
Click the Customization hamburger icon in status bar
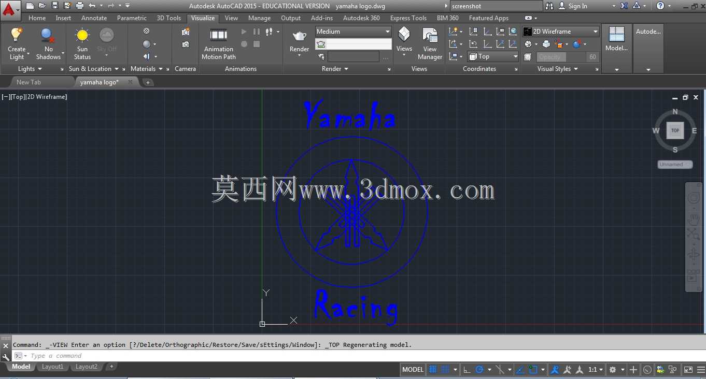click(x=702, y=370)
